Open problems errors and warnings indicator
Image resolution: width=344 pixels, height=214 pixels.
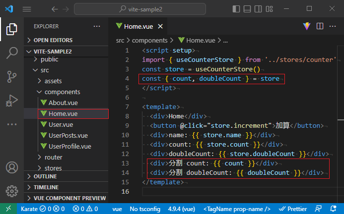(85, 209)
